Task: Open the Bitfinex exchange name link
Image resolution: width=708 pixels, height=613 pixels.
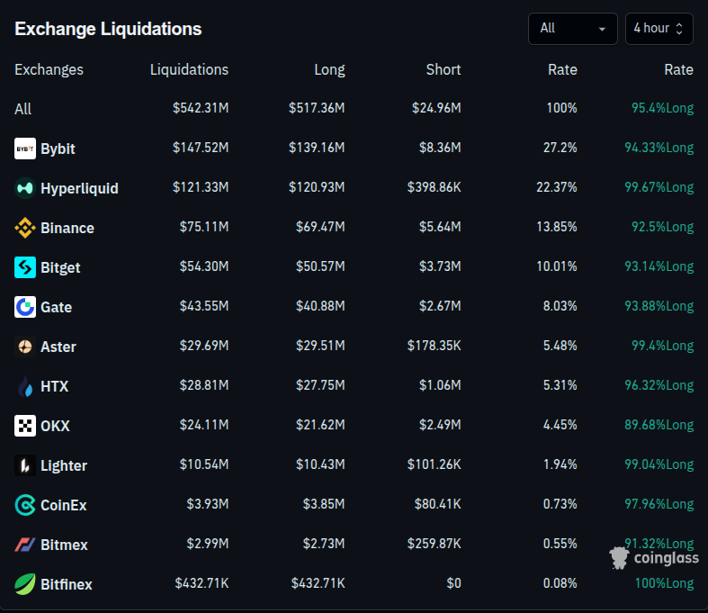Action: [67, 584]
